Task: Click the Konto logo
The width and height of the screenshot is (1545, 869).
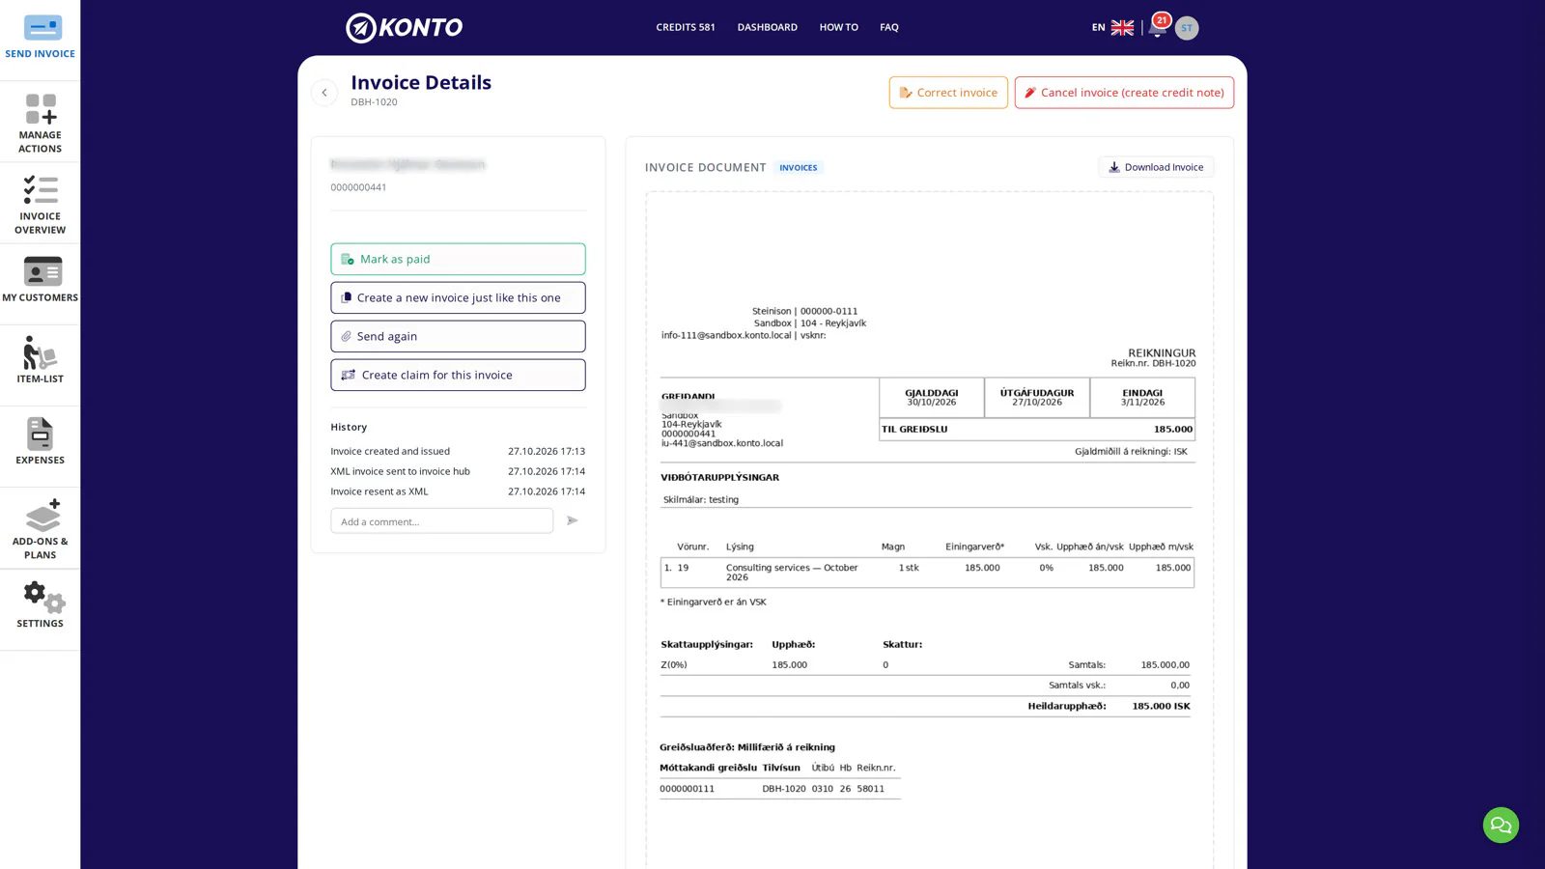Action: tap(404, 28)
